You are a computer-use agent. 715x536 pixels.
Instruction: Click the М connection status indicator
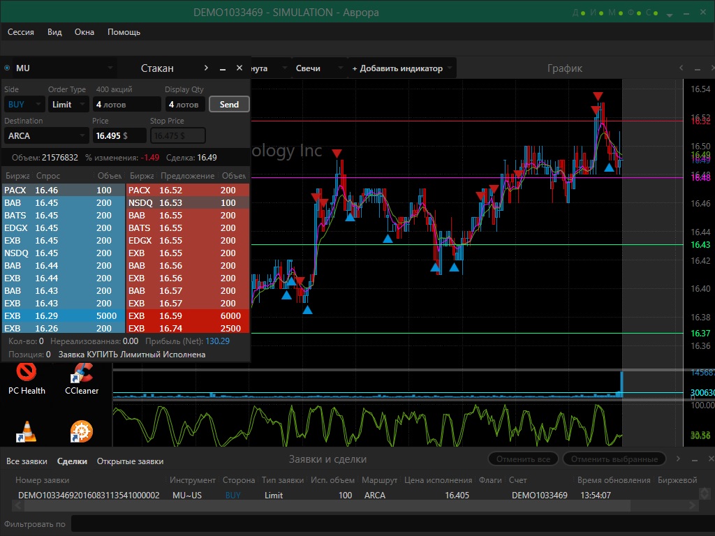[616, 13]
